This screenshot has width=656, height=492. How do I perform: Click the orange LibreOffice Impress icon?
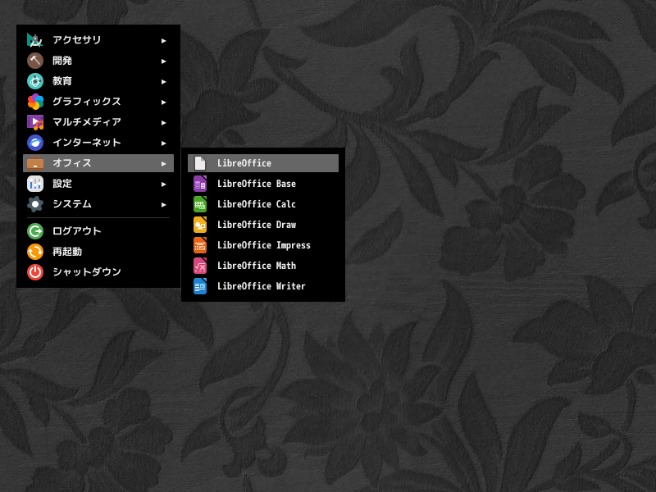coord(200,245)
